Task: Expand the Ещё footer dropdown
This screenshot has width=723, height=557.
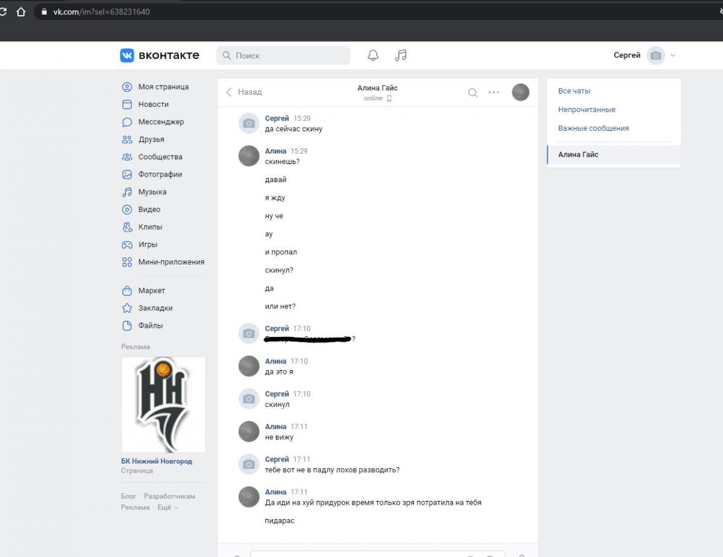Action: click(x=168, y=508)
